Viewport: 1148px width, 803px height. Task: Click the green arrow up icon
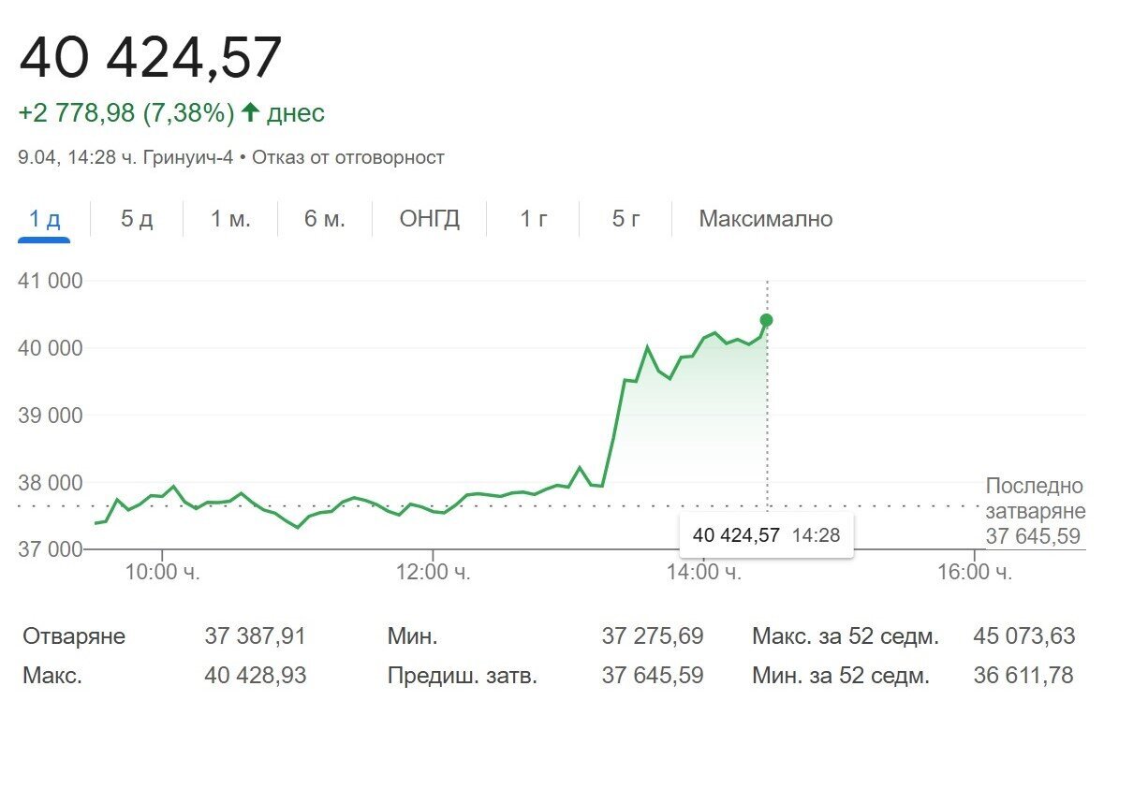[x=249, y=113]
